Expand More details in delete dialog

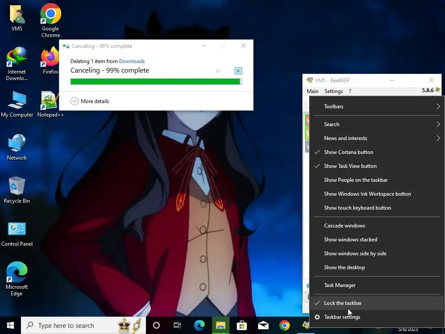coord(90,101)
